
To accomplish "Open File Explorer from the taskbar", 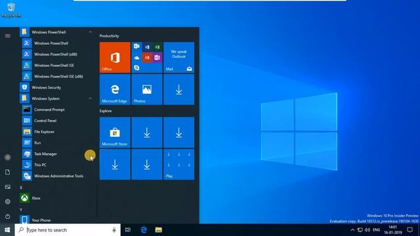I will [159, 230].
